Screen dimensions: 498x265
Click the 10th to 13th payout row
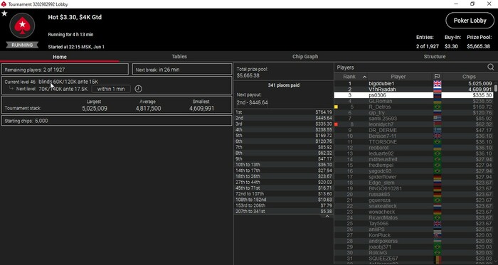pos(284,165)
